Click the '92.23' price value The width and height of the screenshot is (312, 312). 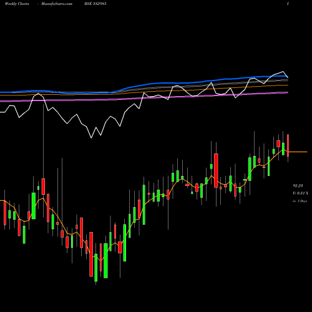tap(298, 186)
